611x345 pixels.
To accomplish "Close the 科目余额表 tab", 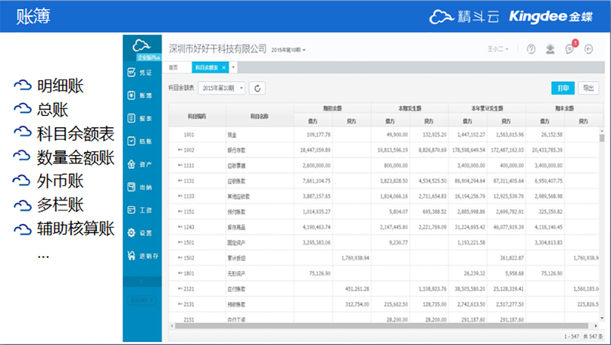I will [223, 67].
